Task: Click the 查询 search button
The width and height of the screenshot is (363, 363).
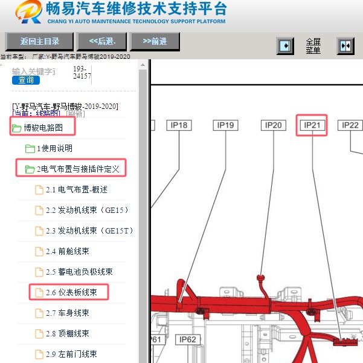Action: [x=26, y=80]
